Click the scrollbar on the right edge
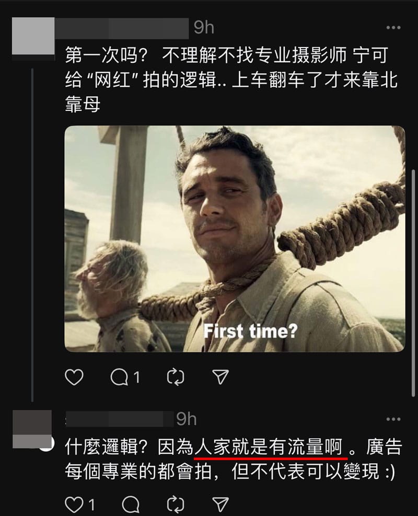 tap(413, 283)
